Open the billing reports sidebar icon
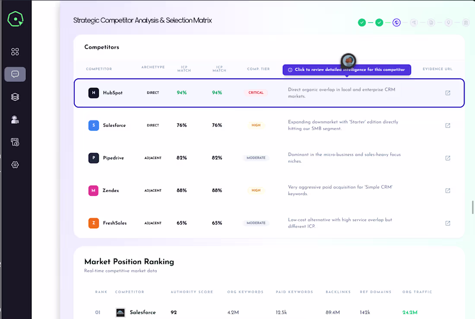475x319 pixels. (15, 142)
